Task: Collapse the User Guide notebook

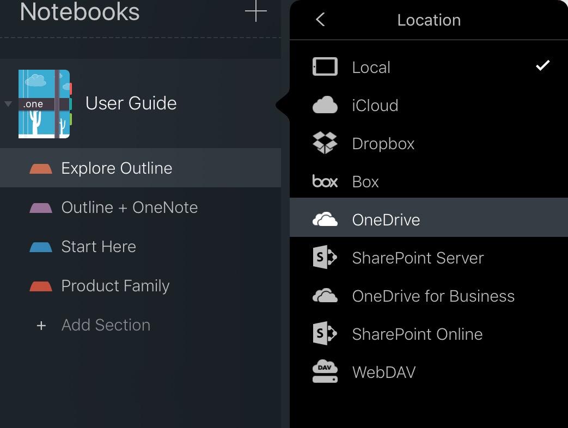Action: 8,105
